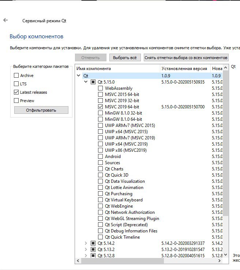Toggle the Qt 5.14.2 checkbox
This screenshot has height=270, width=240.
click(x=93, y=243)
